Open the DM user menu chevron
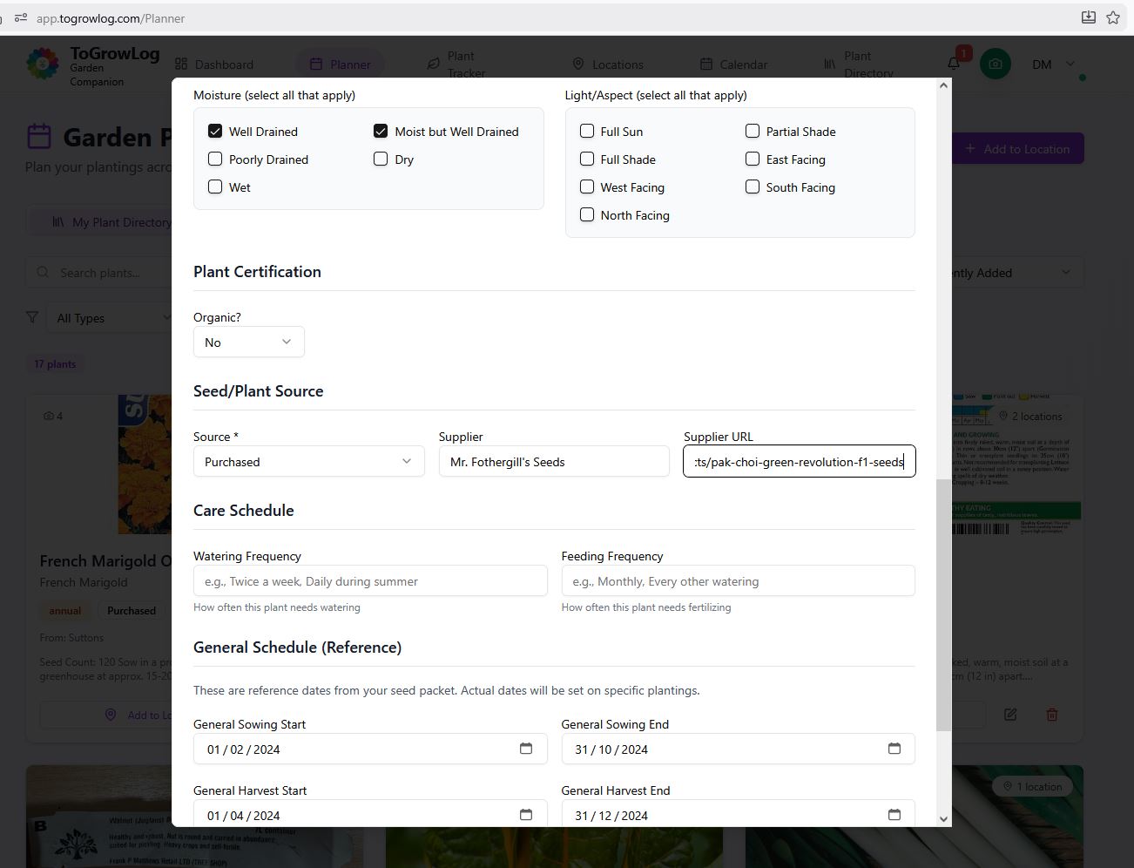The width and height of the screenshot is (1134, 868). click(1070, 64)
